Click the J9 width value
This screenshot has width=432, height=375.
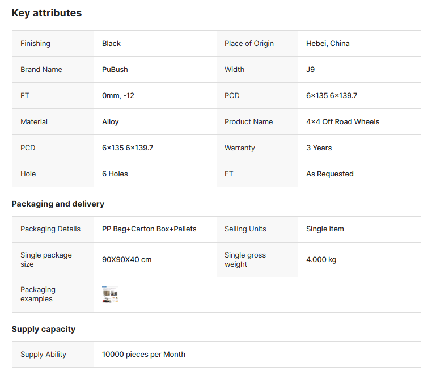point(310,70)
